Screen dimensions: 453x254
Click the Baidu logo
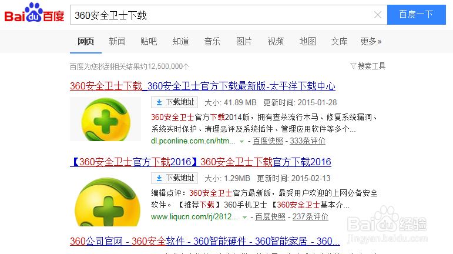(34, 12)
